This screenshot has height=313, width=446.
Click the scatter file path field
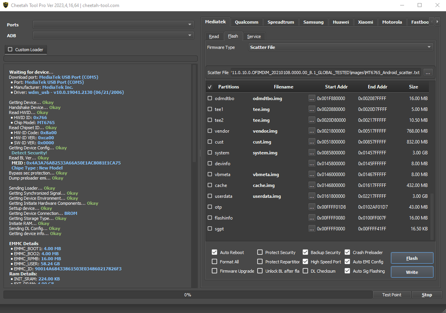[x=326, y=72]
